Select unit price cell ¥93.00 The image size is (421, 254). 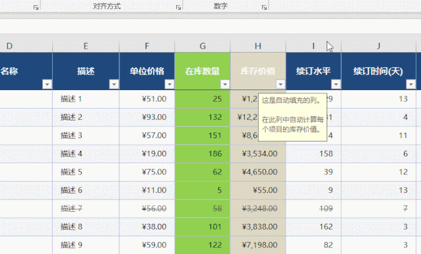(147, 117)
